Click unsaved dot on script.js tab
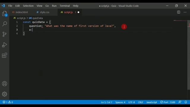Screen dimensions: 190x107 (x=78, y=12)
